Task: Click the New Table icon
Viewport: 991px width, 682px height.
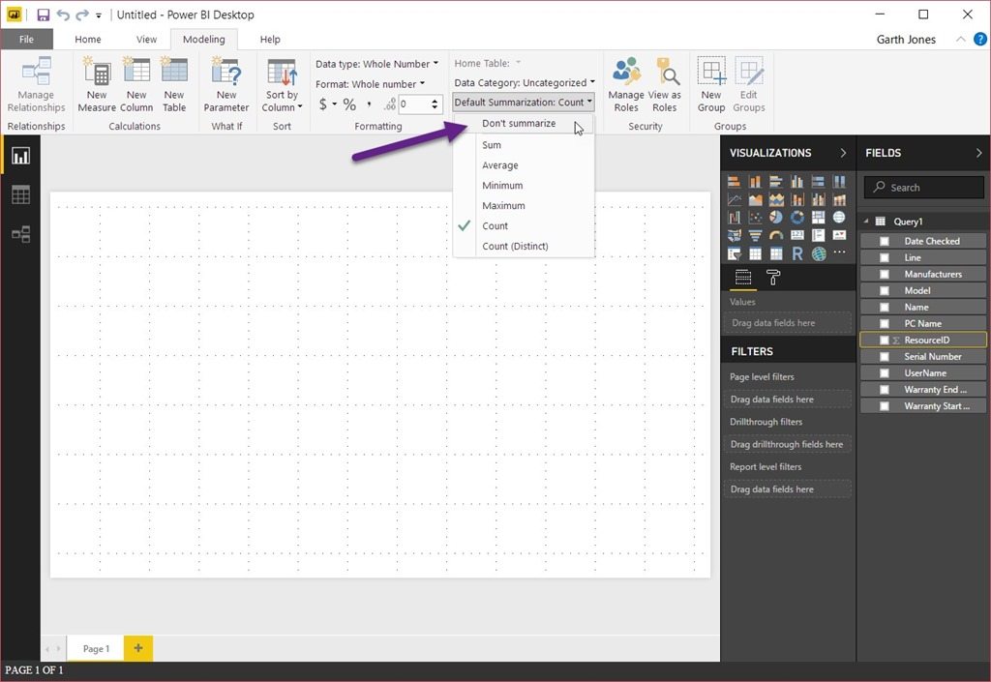Action: [x=174, y=71]
